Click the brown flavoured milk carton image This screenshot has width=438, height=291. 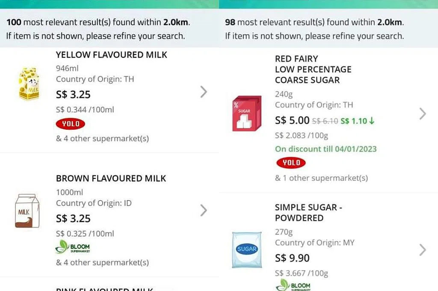[27, 211]
